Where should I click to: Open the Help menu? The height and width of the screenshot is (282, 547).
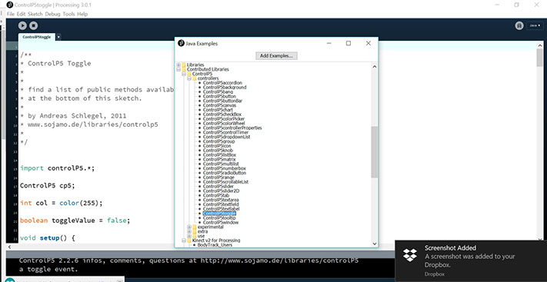coord(82,14)
